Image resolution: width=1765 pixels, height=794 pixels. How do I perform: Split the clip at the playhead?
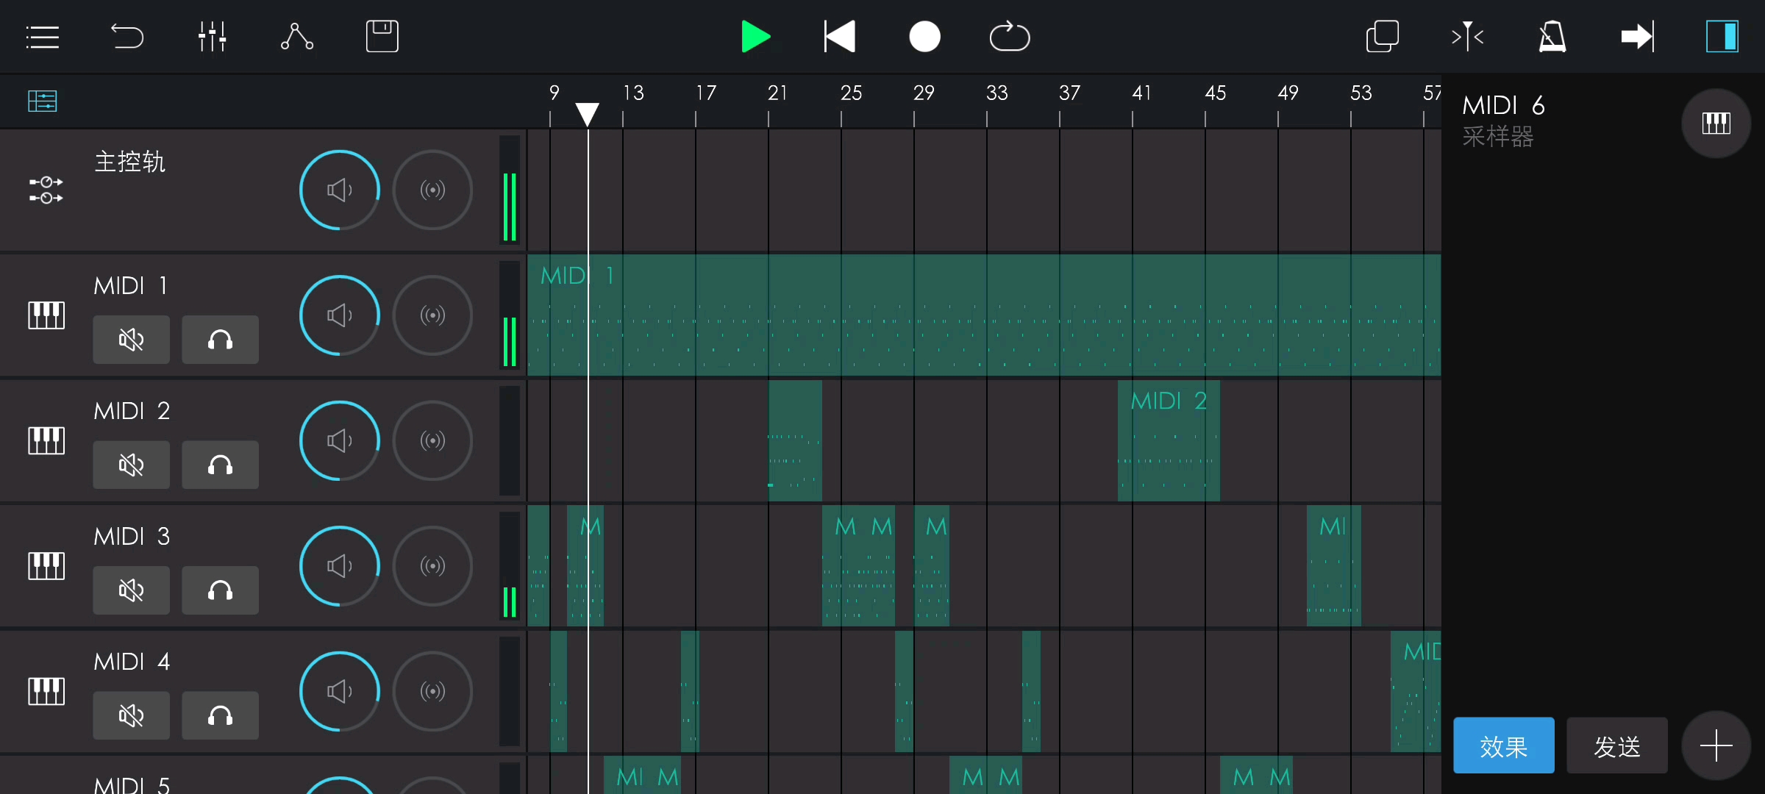pyautogui.click(x=1468, y=37)
